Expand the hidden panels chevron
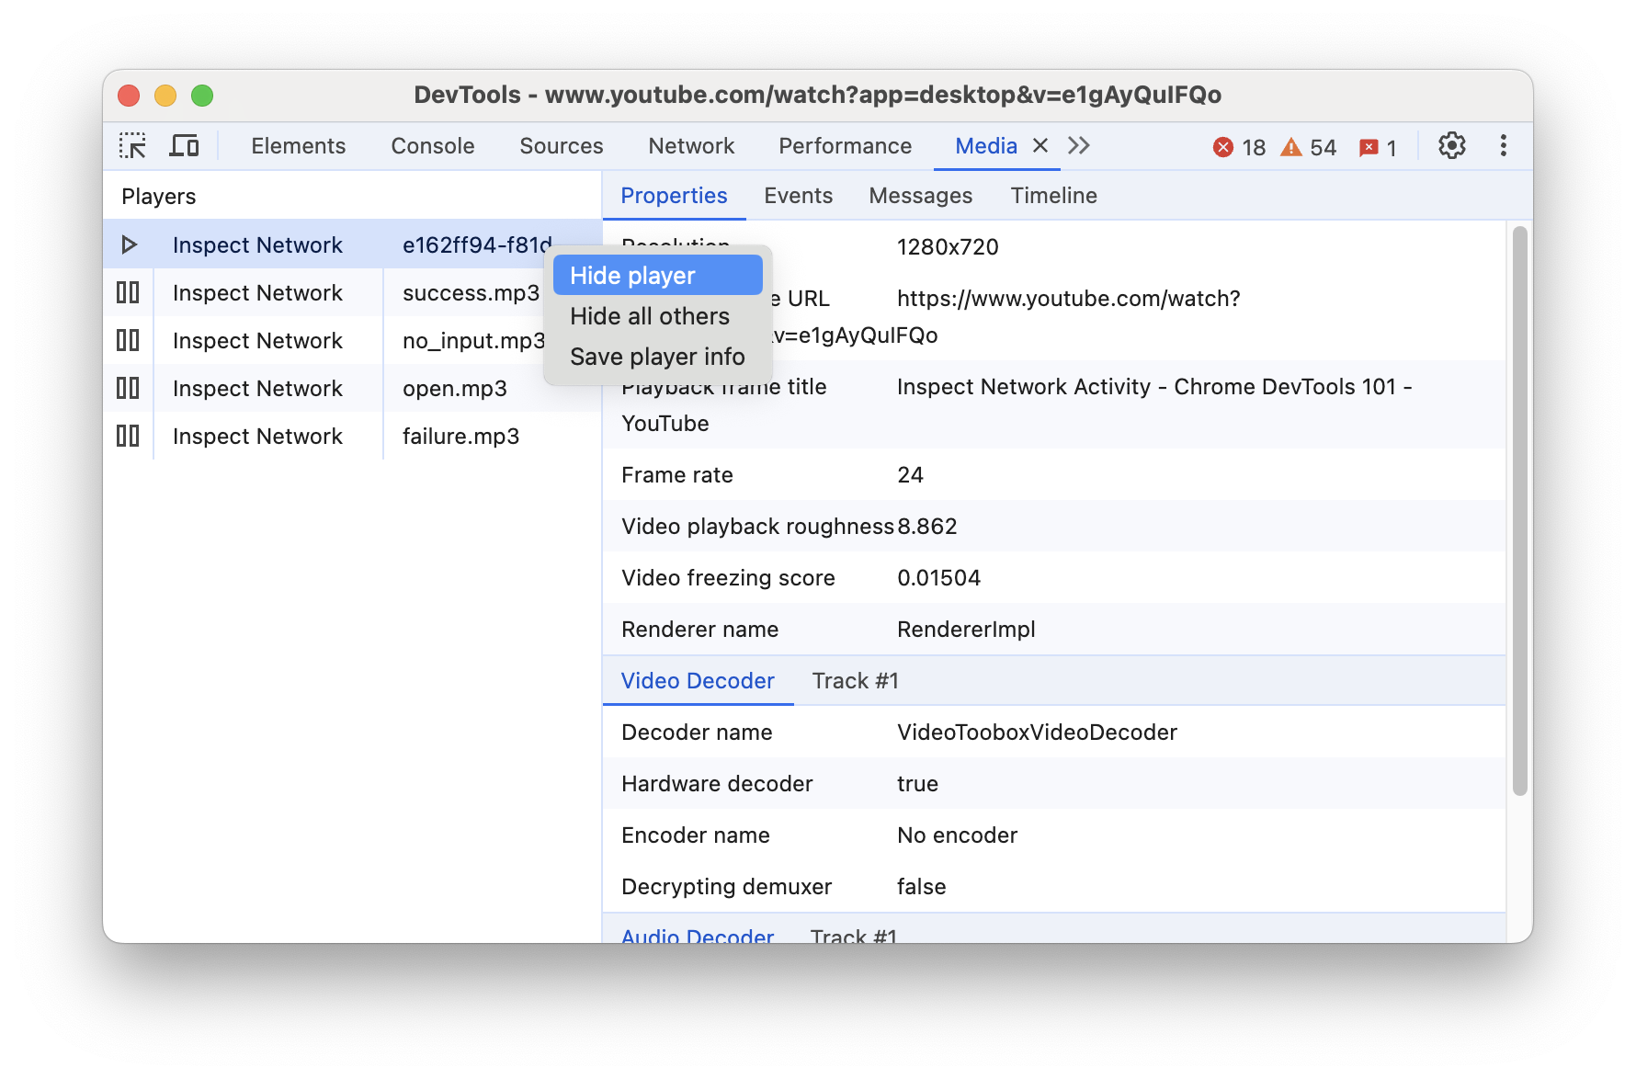The height and width of the screenshot is (1079, 1636). pyautogui.click(x=1078, y=145)
